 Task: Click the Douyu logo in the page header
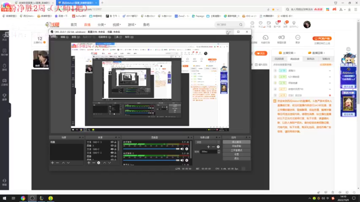pos(53,25)
